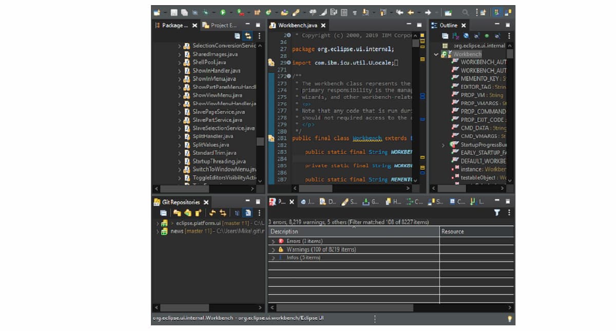Click the Save icon in main toolbar
Image resolution: width=616 pixels, height=331 pixels.
(174, 12)
